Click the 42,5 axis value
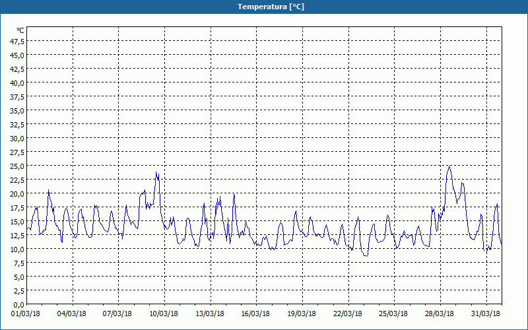The height and width of the screenshot is (330, 528). [18, 69]
